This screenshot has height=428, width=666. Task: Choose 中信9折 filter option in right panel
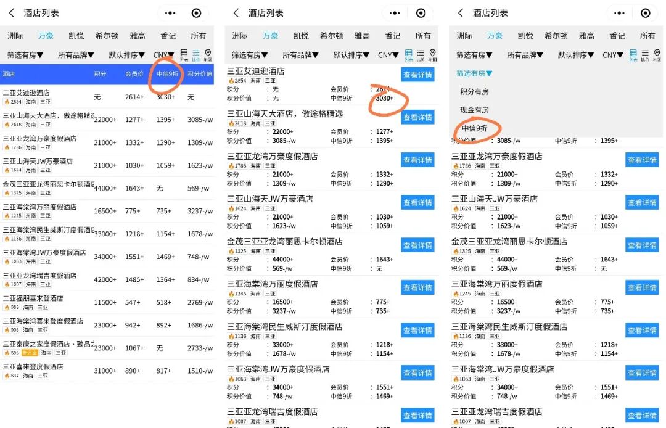tap(474, 128)
